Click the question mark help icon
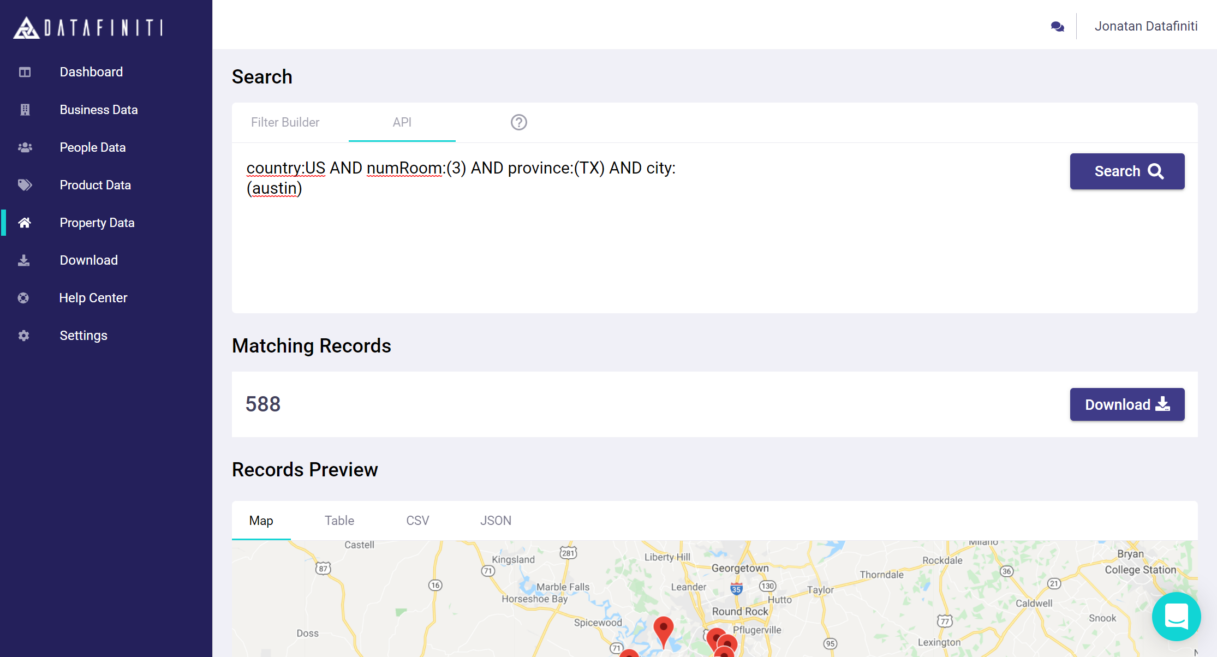1217x657 pixels. tap(518, 122)
